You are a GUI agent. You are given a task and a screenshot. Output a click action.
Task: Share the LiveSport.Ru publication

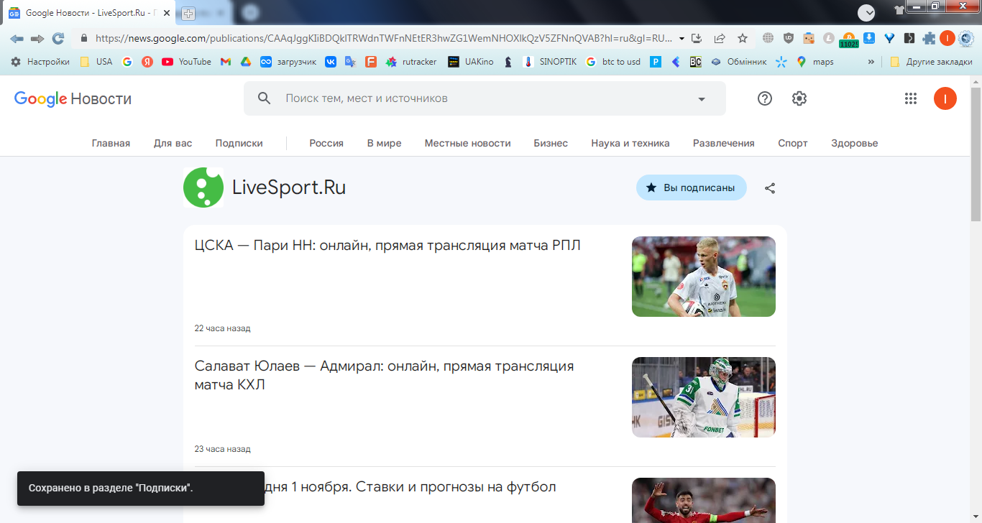point(770,188)
